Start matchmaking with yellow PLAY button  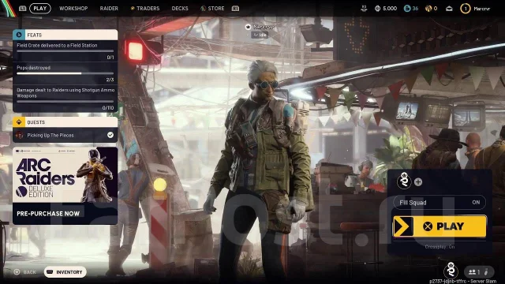(440, 226)
